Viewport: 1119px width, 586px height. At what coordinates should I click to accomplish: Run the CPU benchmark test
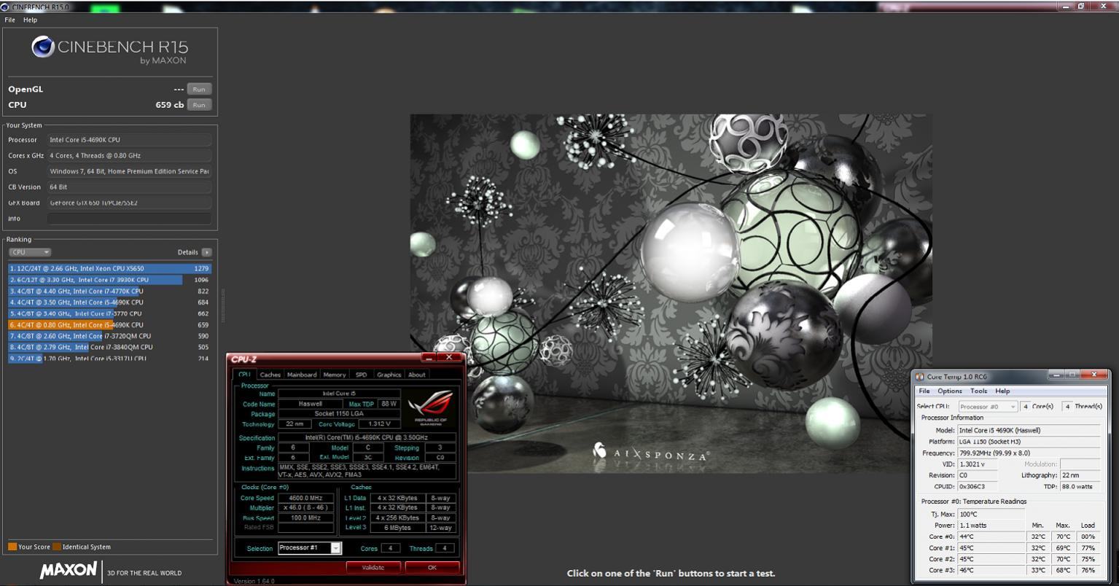(x=199, y=105)
